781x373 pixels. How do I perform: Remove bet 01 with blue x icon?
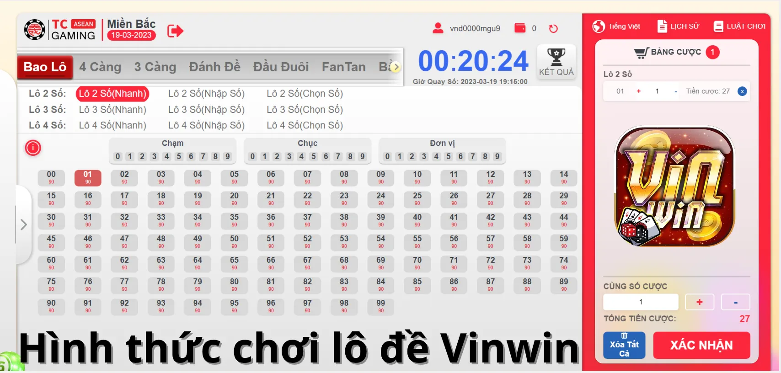742,91
